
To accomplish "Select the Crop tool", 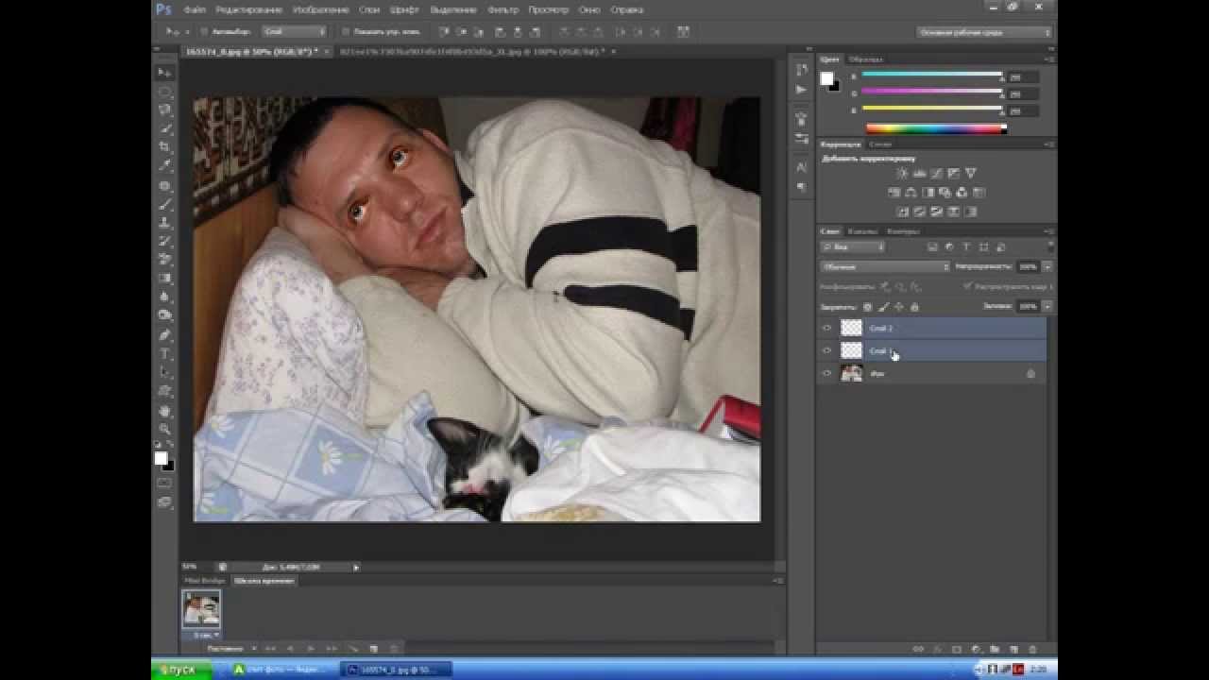I will tap(165, 147).
